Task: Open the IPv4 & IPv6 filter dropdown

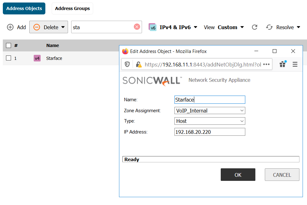Action: coord(196,27)
